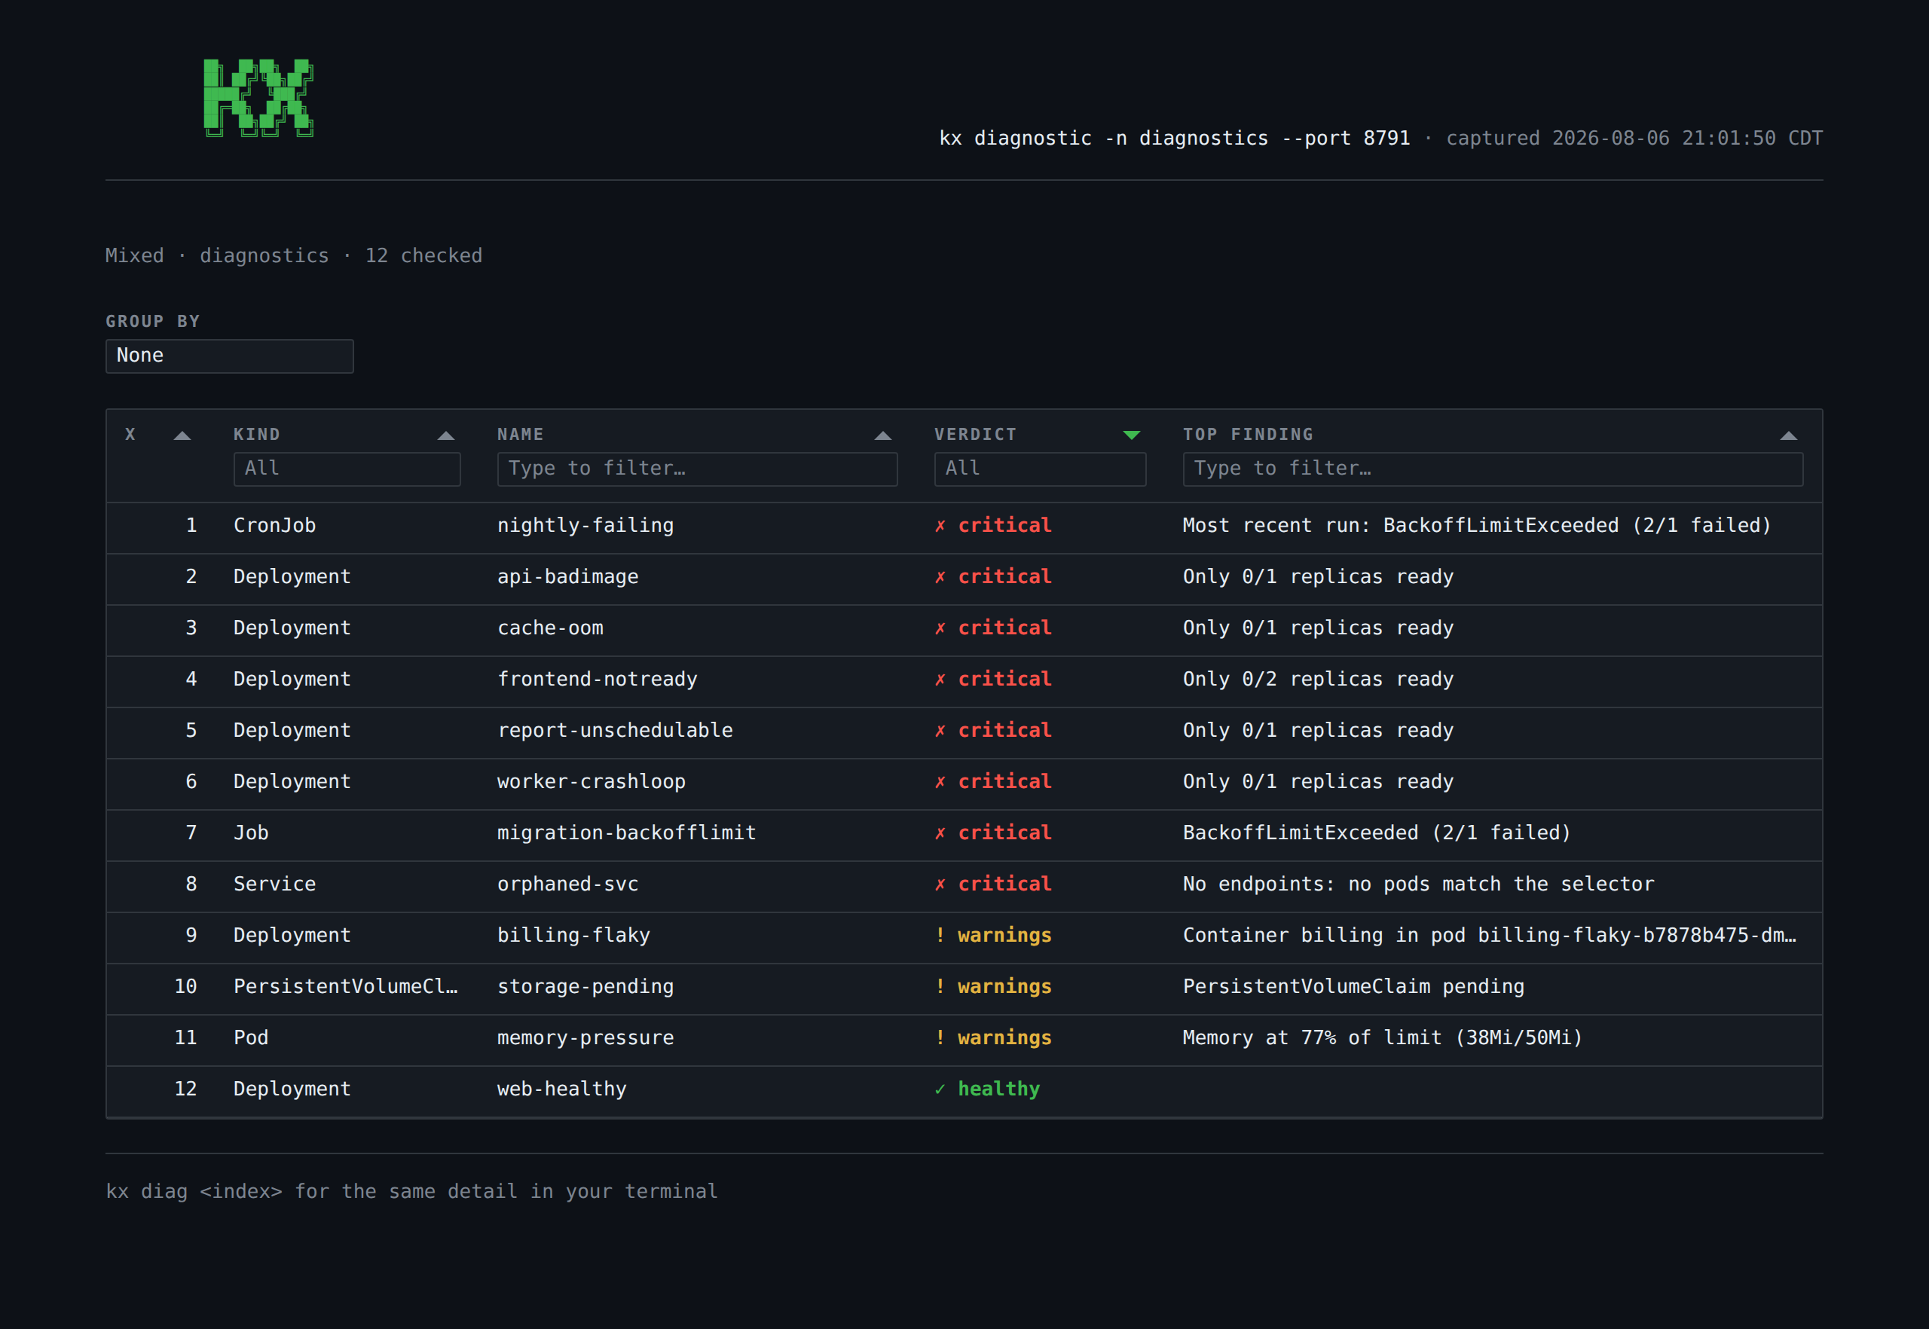The image size is (1929, 1329).
Task: Select the frontend-notready name cell
Action: (x=598, y=680)
